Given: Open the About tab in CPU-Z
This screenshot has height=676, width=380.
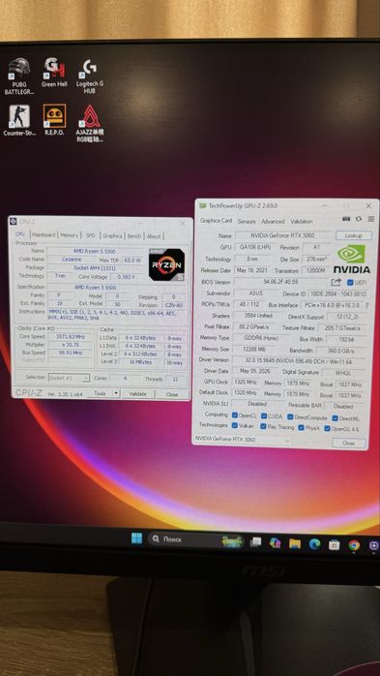Looking at the screenshot, I should (x=154, y=236).
